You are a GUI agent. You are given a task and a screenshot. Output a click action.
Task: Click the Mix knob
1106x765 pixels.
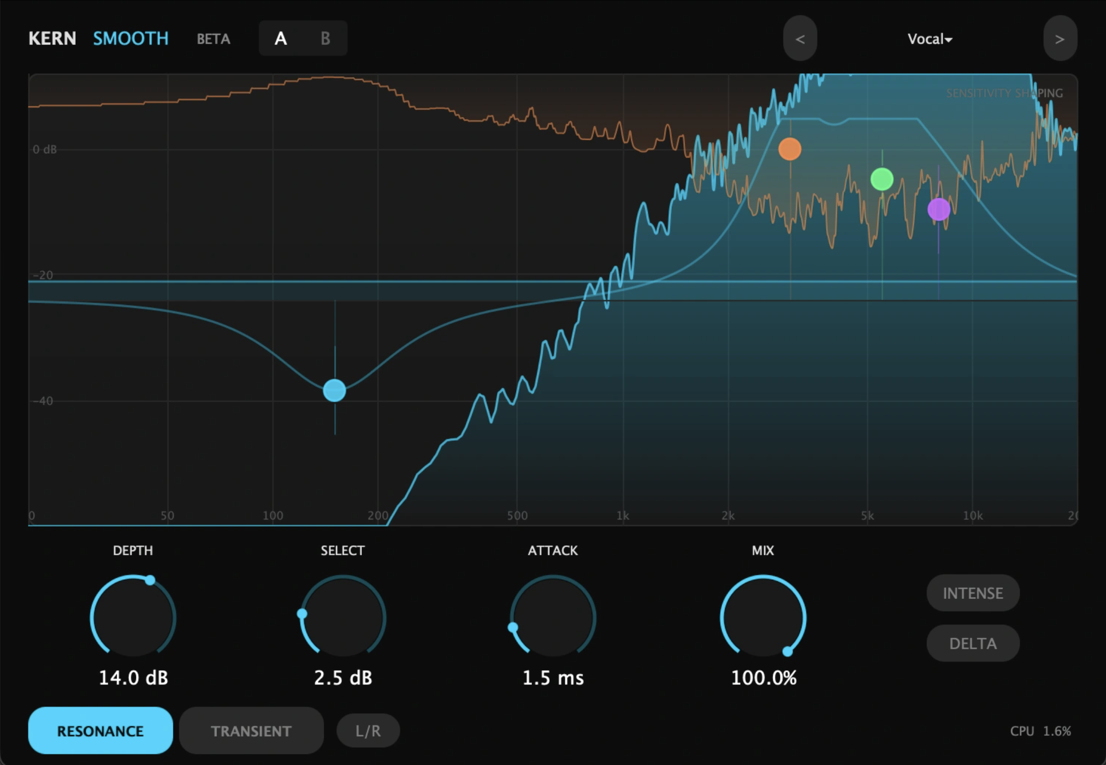(x=763, y=618)
